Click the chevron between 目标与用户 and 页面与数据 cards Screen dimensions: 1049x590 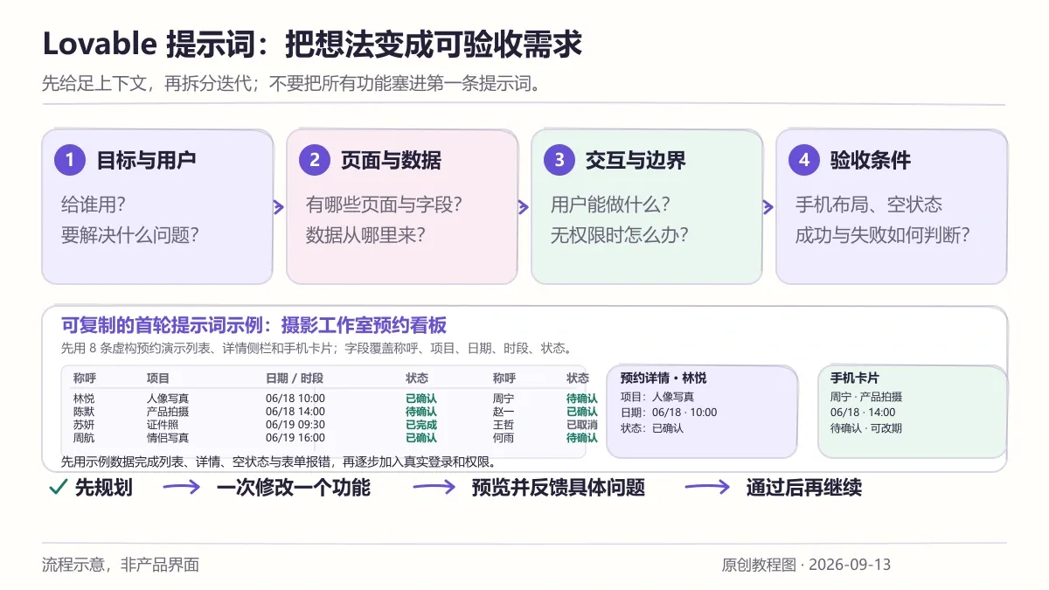click(x=279, y=207)
